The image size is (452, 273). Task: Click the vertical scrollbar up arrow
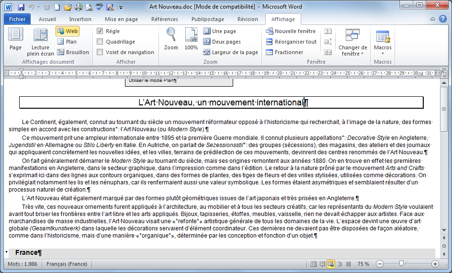click(x=444, y=83)
